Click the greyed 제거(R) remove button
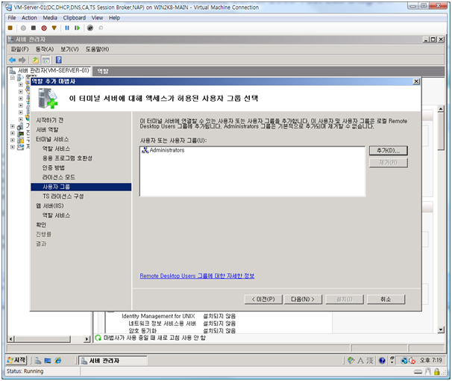This screenshot has height=381, width=452. [x=389, y=163]
